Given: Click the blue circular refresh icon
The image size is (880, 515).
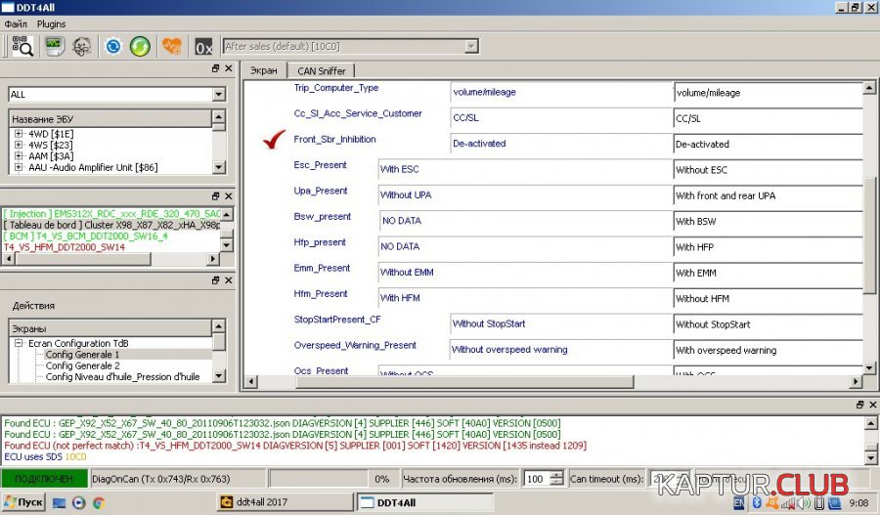Looking at the screenshot, I should [113, 46].
